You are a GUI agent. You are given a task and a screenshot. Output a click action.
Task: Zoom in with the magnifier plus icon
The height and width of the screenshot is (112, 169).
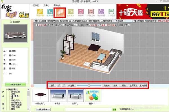[59, 85]
